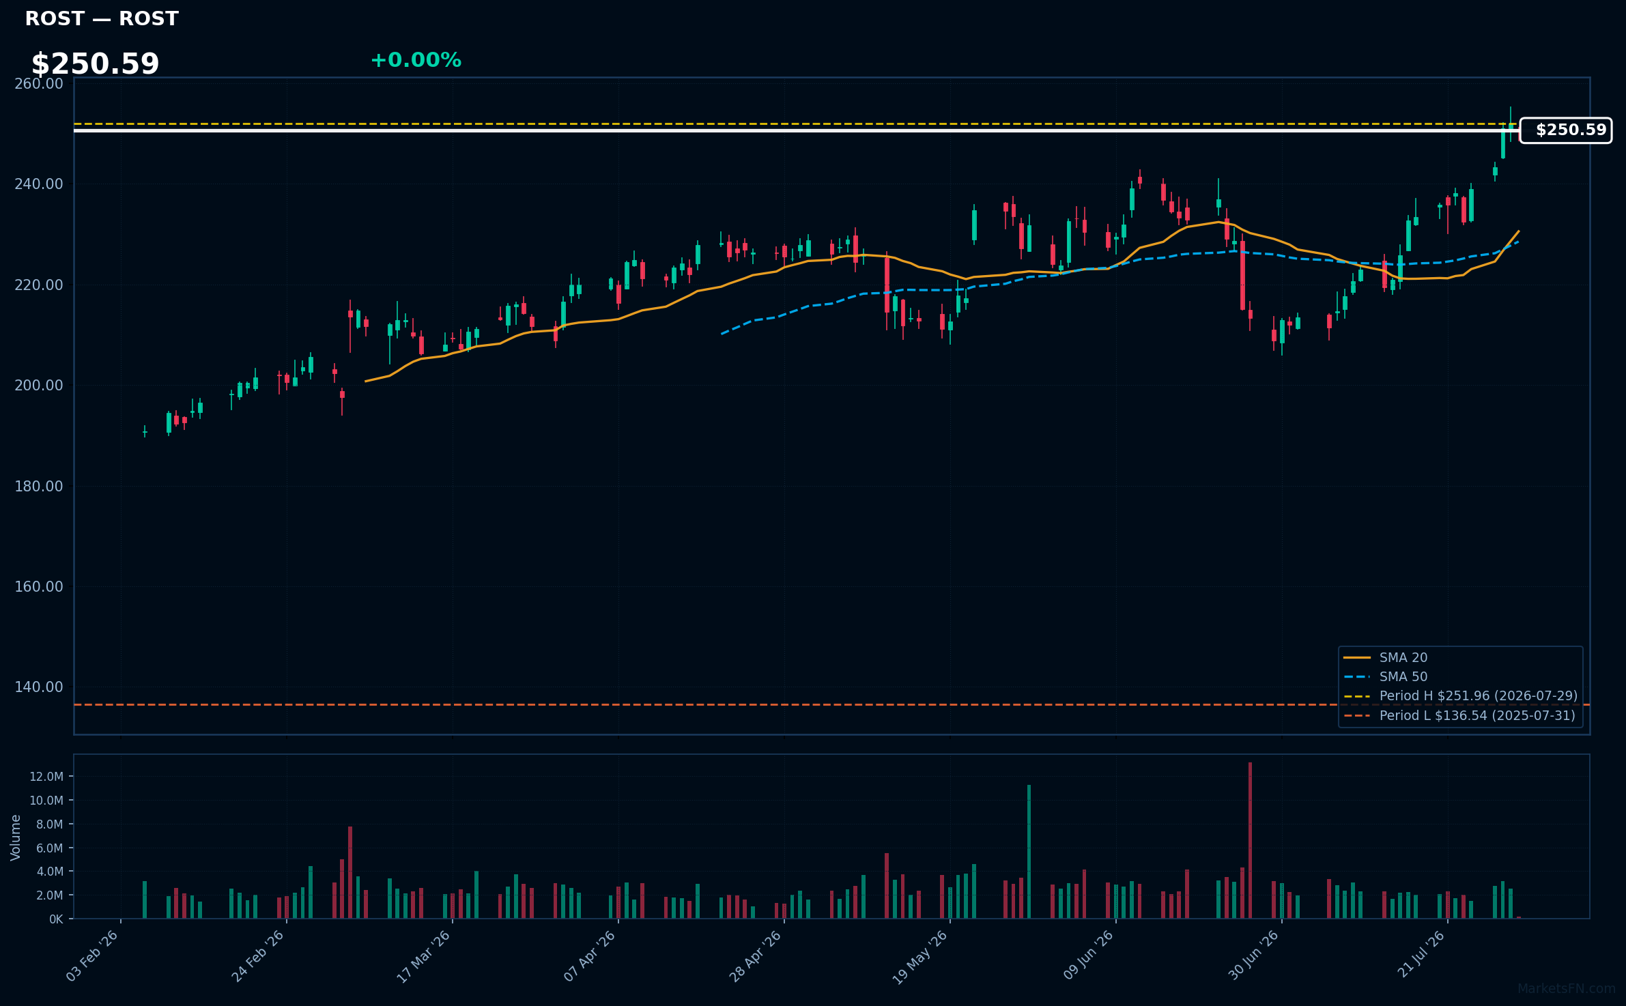Image resolution: width=1626 pixels, height=1006 pixels.
Task: Click the tallest red volume bar
Action: (x=1251, y=840)
